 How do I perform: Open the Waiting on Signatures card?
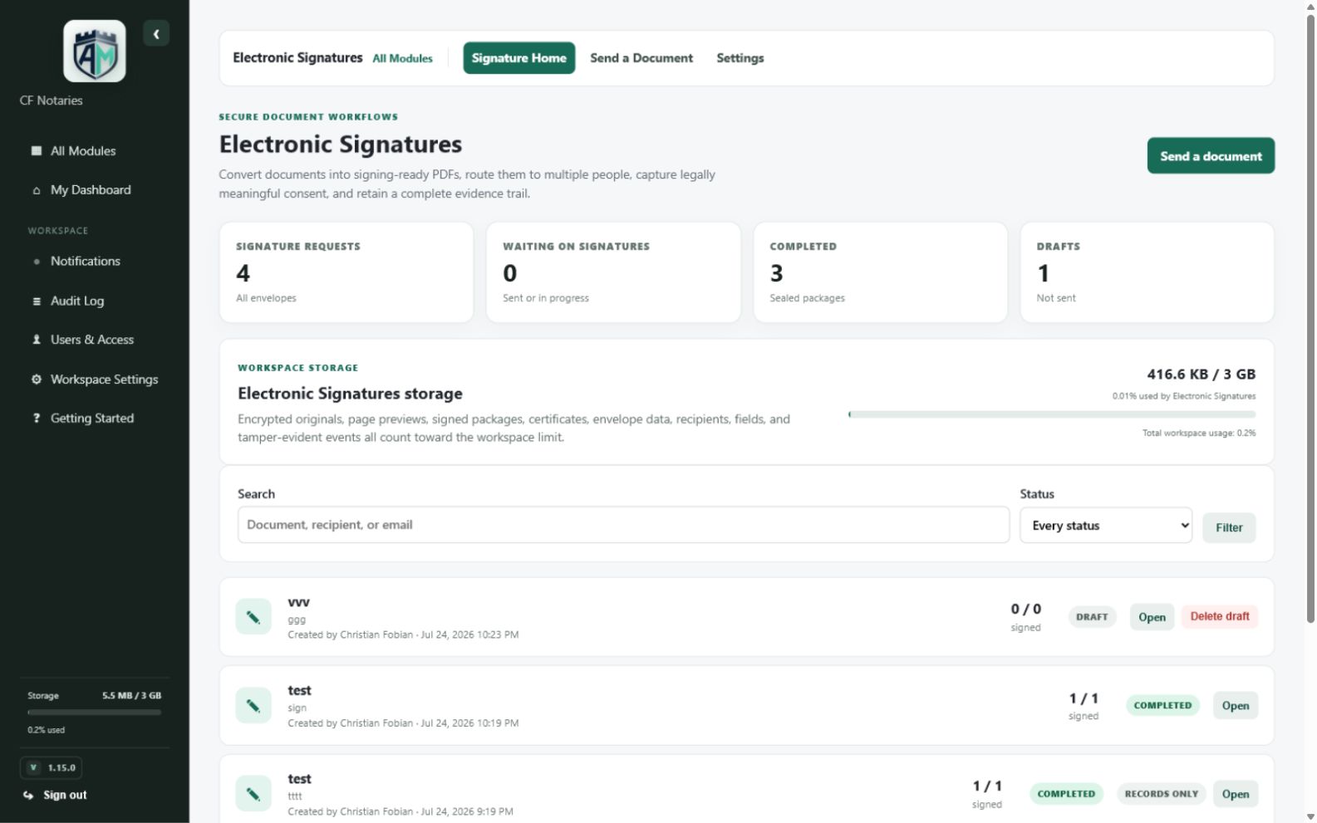pos(613,272)
